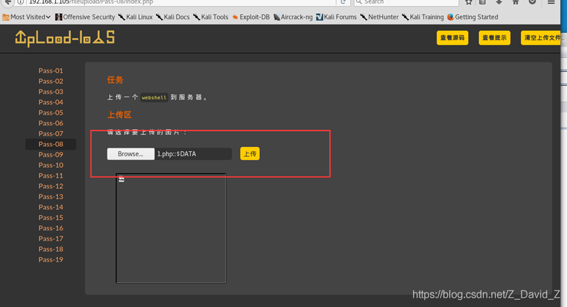
Task: Click the browser address bar
Action: (x=181, y=2)
